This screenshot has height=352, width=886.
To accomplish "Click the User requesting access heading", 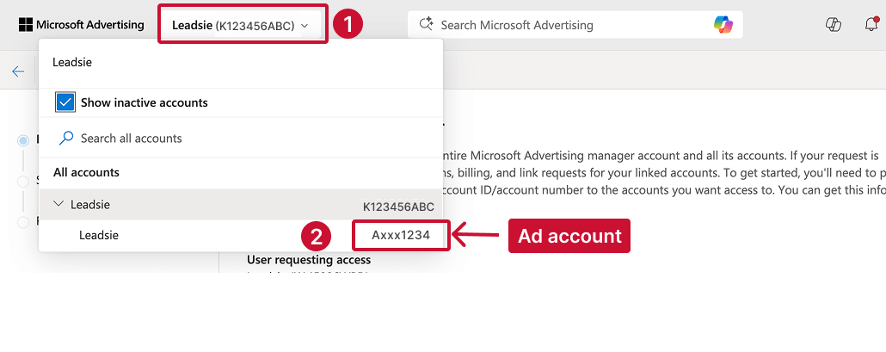I will [309, 260].
